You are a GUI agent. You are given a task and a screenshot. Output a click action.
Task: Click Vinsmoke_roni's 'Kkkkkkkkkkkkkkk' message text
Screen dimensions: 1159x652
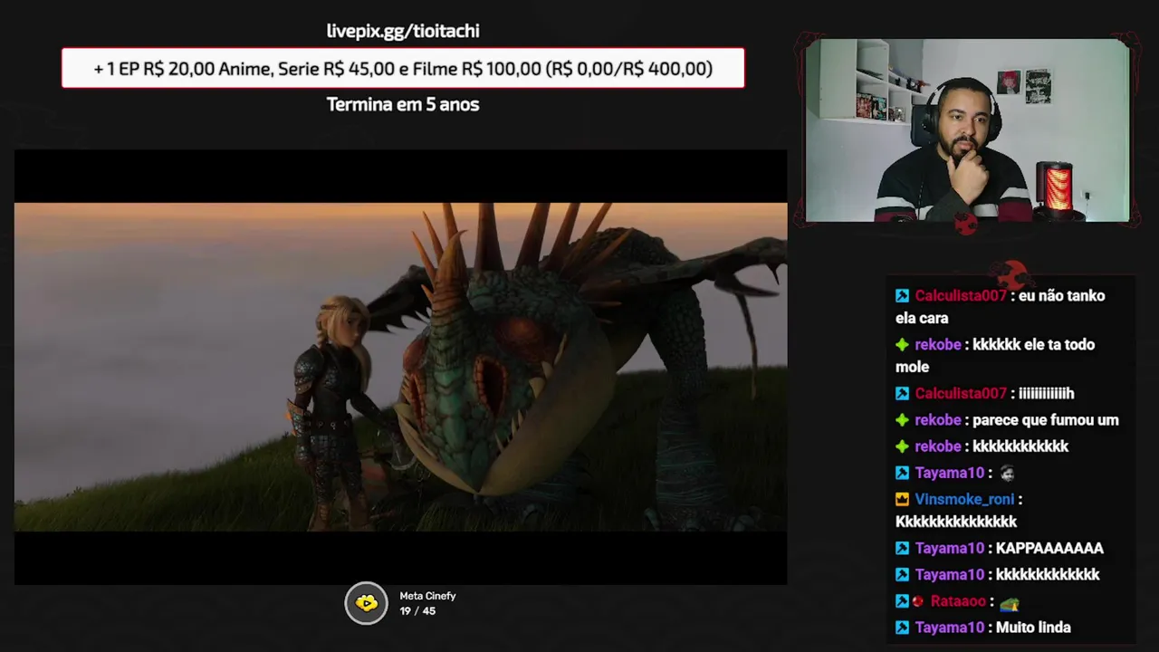(956, 522)
